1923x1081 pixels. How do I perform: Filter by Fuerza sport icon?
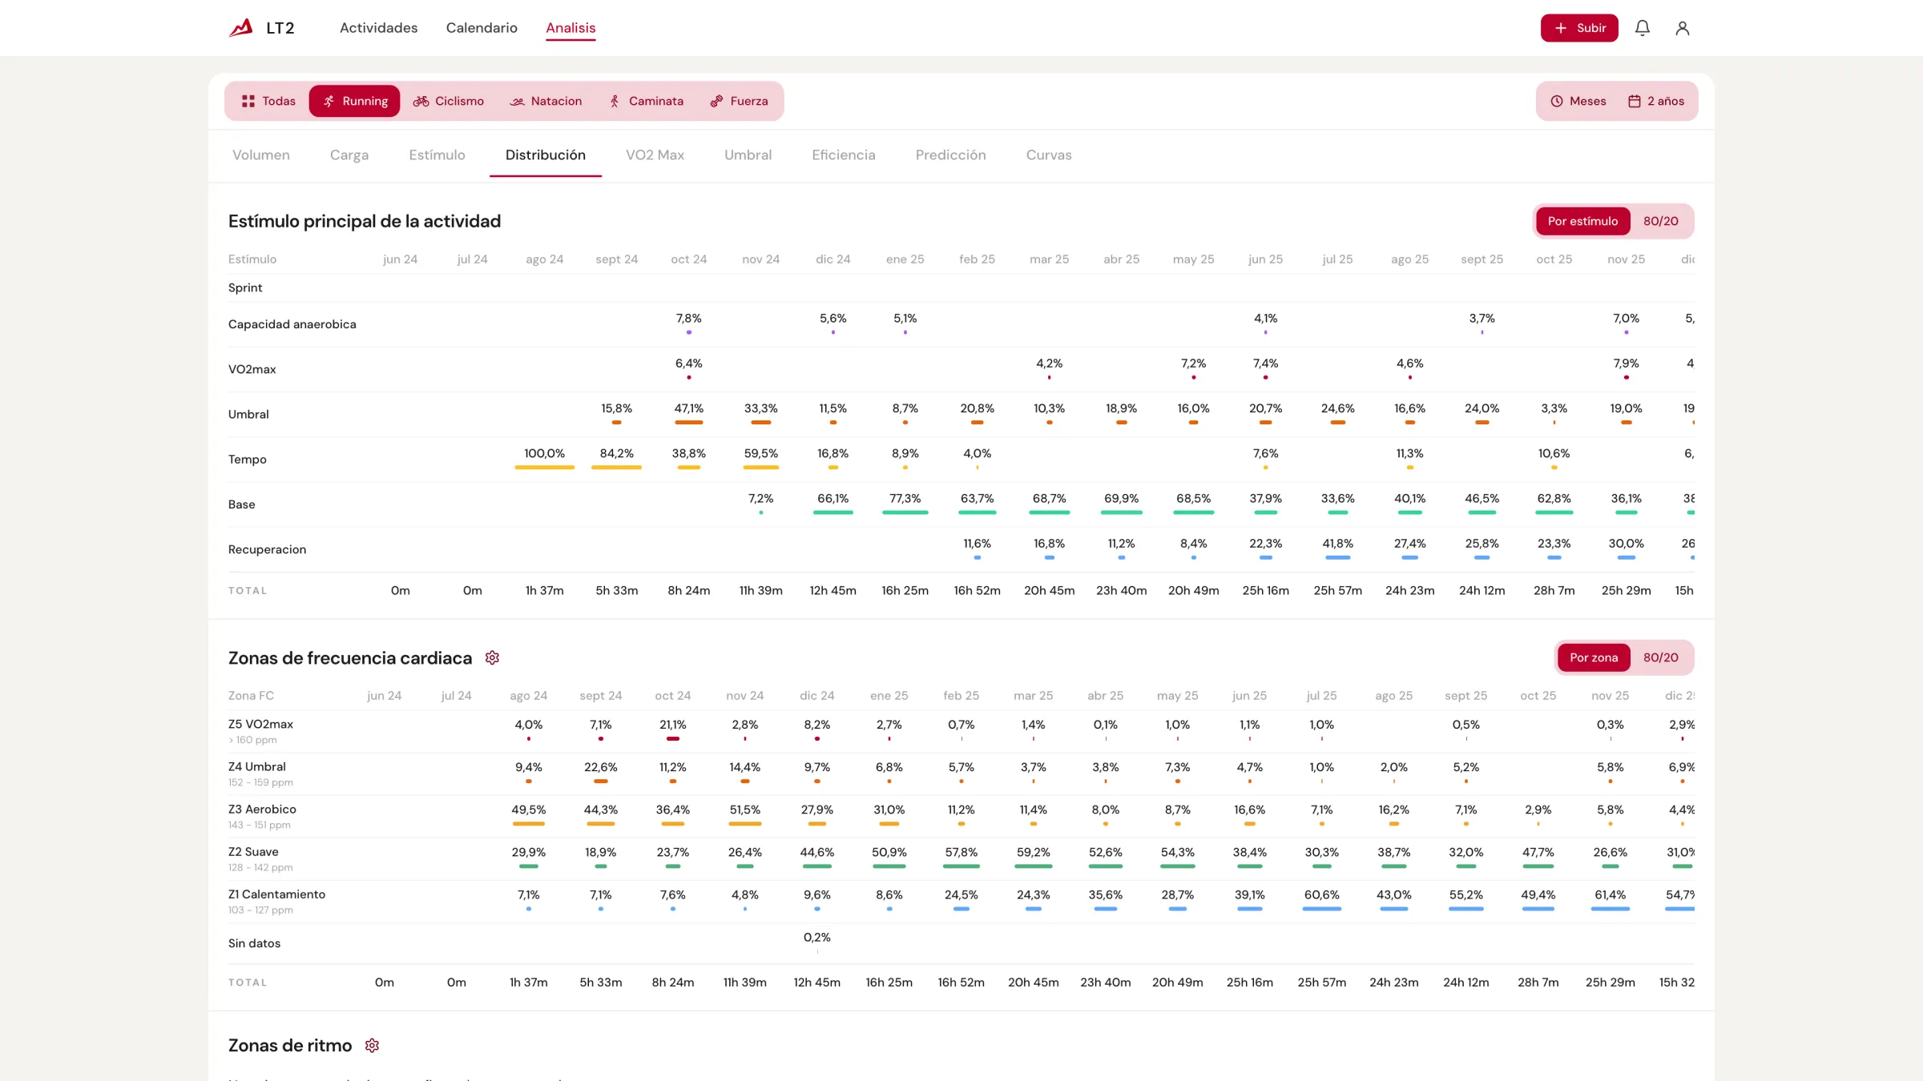coord(716,101)
